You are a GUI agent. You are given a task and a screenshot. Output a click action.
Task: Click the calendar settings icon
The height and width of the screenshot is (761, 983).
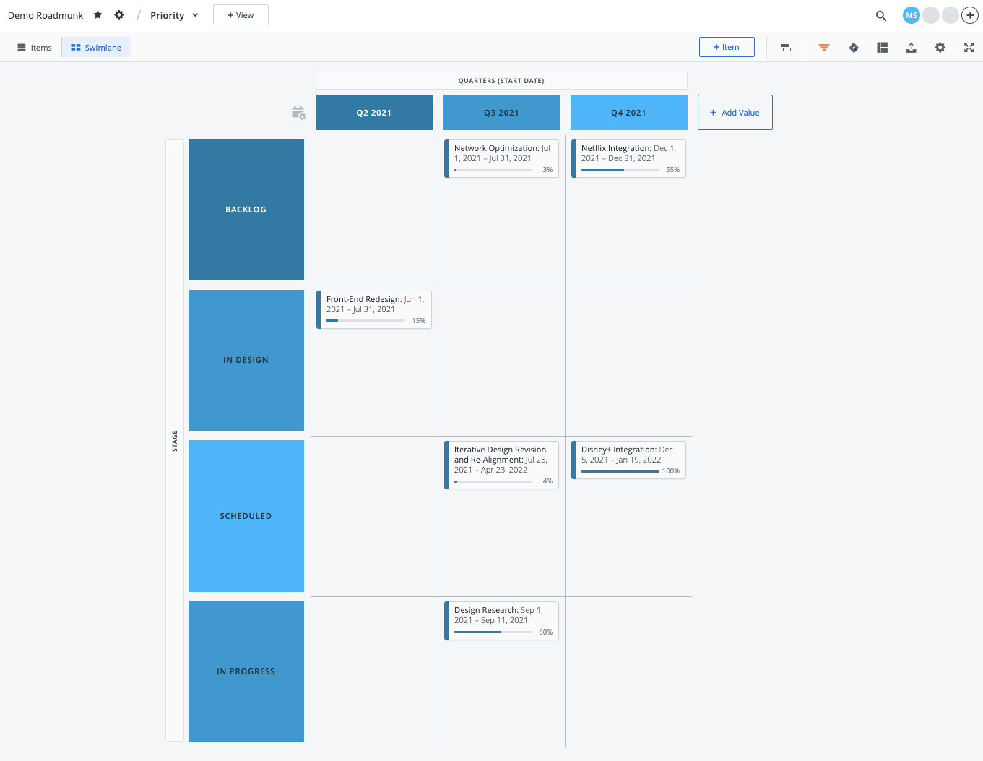pyautogui.click(x=298, y=113)
